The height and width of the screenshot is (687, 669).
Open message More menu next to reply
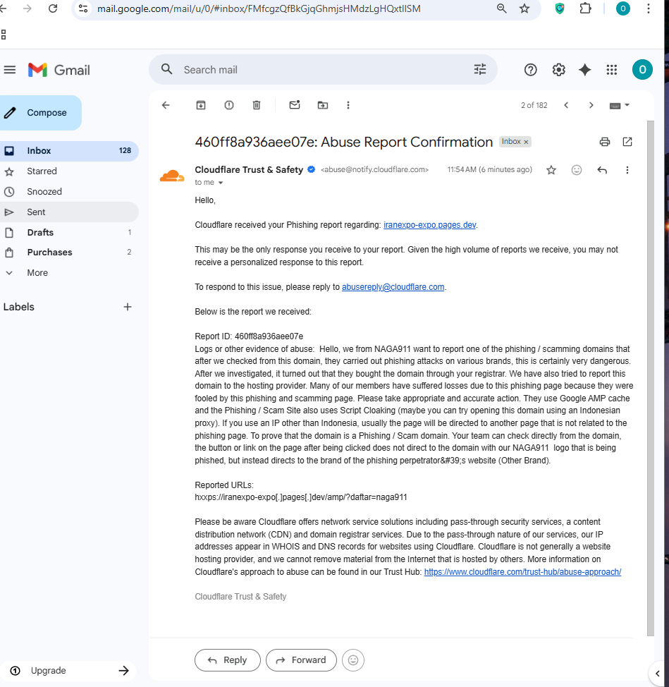627,170
